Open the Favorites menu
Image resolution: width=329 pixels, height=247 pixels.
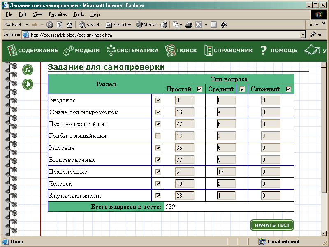pyautogui.click(x=58, y=14)
